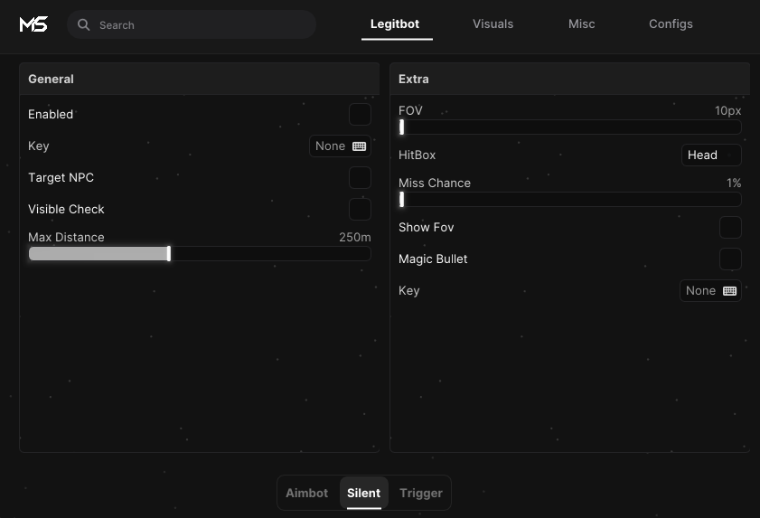This screenshot has height=518, width=760.
Task: Click the Max Distance slider handle
Action: click(169, 254)
